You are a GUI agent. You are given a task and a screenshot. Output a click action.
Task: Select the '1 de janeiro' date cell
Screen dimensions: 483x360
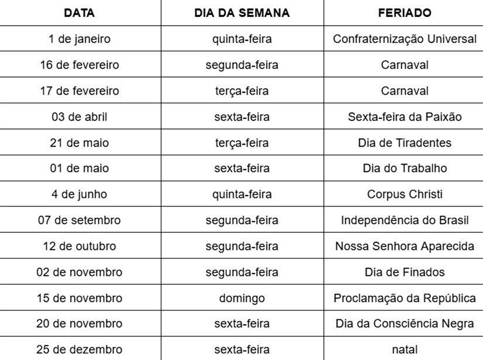80,39
